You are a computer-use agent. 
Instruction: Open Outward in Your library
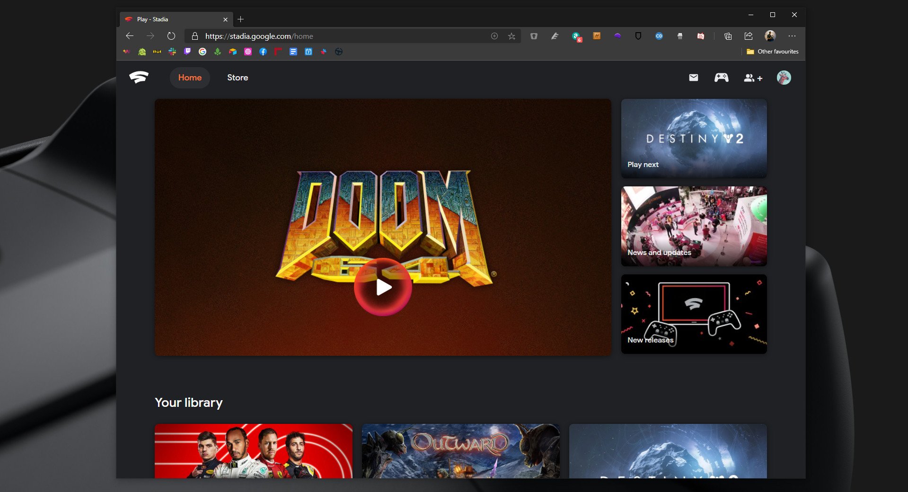(x=461, y=451)
